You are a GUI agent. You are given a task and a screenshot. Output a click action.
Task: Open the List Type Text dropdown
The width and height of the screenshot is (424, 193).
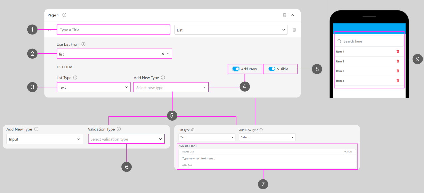93,87
